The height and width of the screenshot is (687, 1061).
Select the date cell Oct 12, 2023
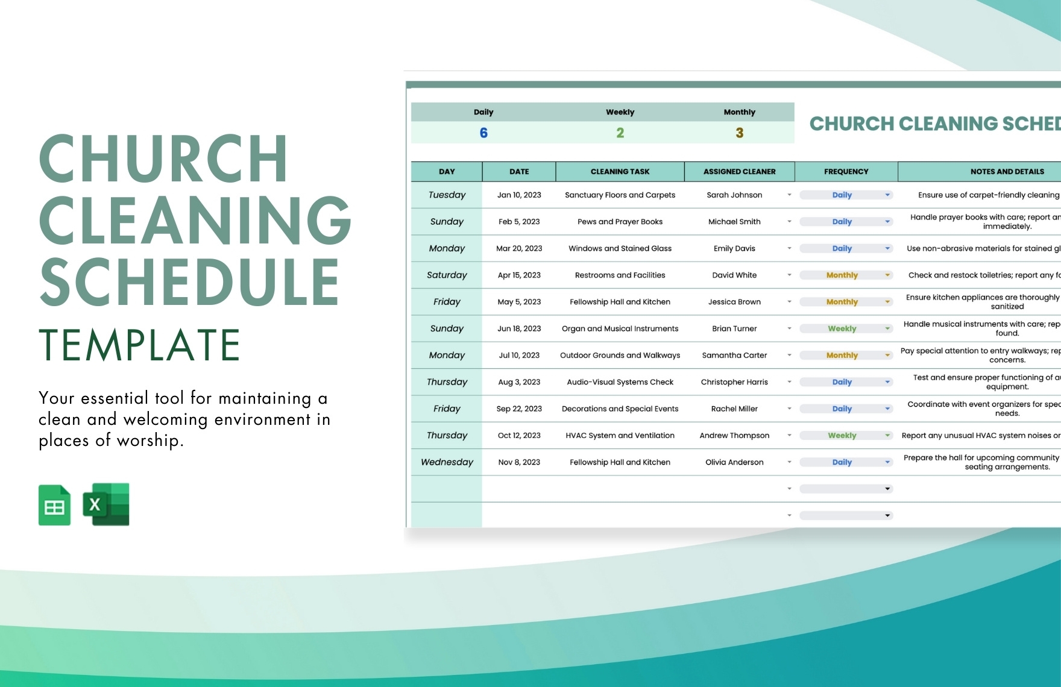coord(519,436)
